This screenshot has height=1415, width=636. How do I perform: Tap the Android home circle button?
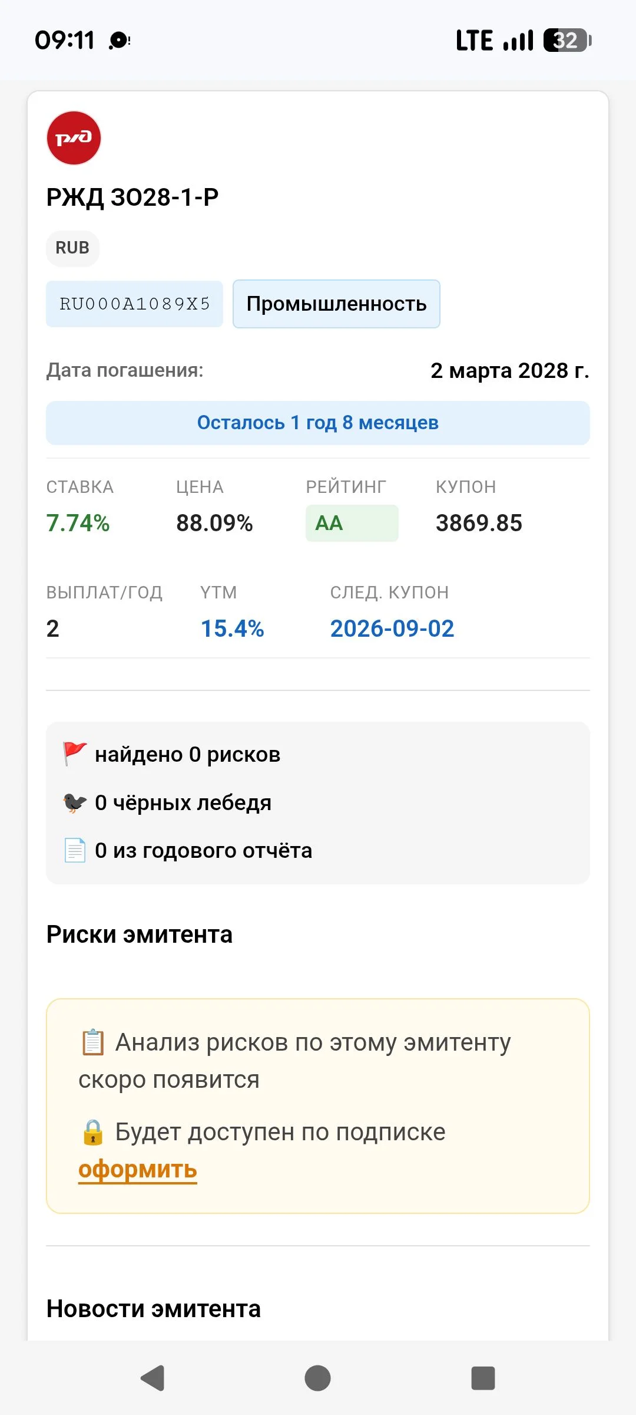[317, 1378]
